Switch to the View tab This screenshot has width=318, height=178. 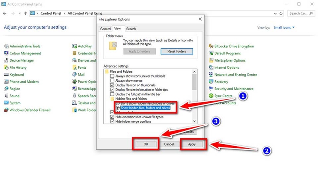tap(117, 28)
